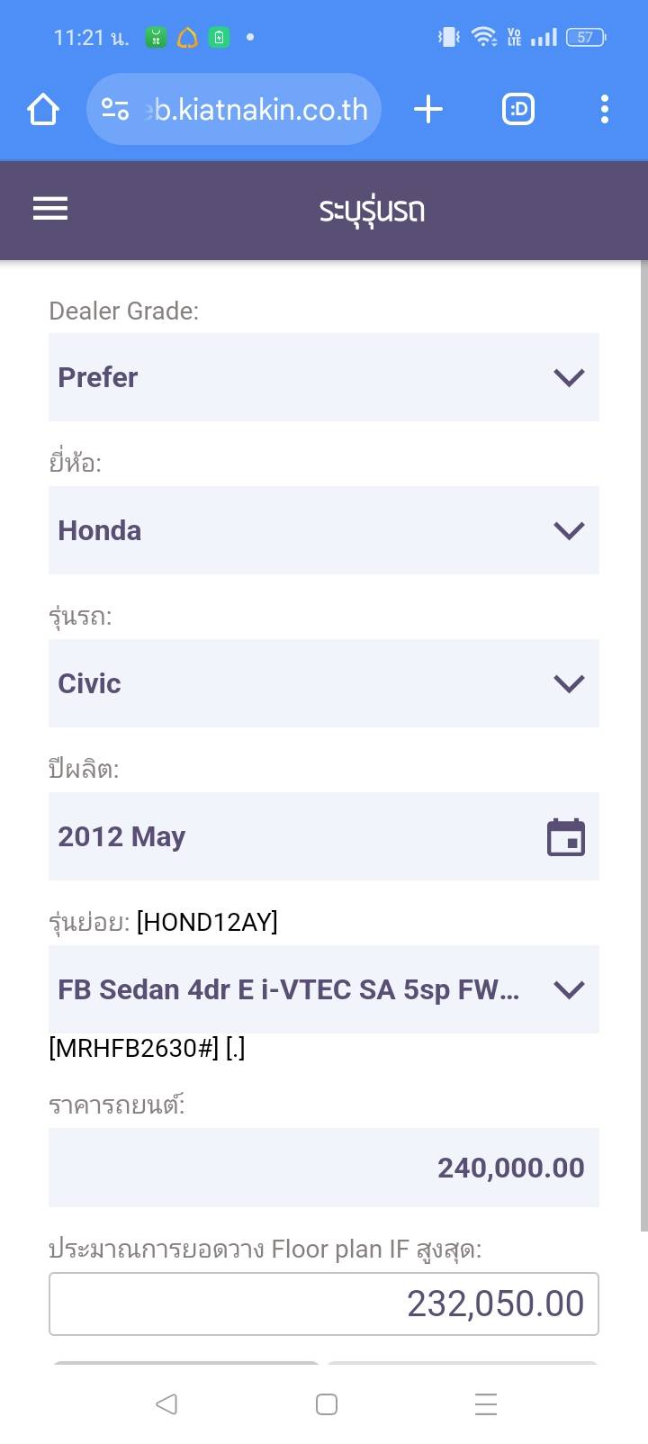Click the 2012 May production date field
This screenshot has width=648, height=1444.
tap(288, 836)
